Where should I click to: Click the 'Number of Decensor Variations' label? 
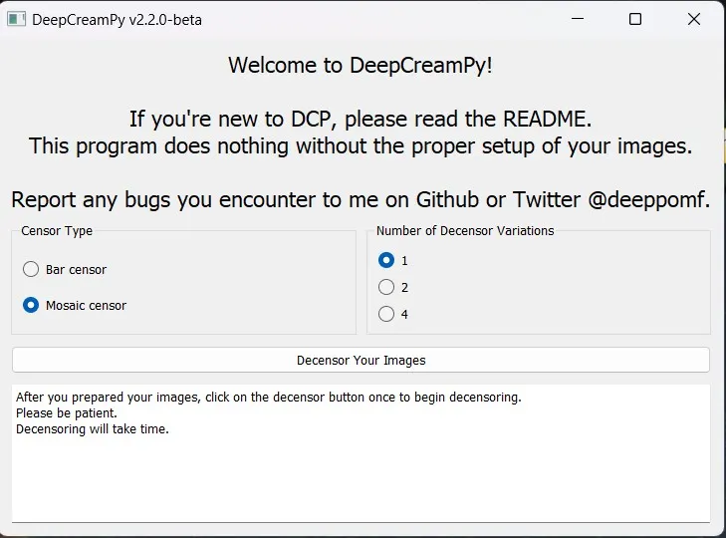coord(465,231)
